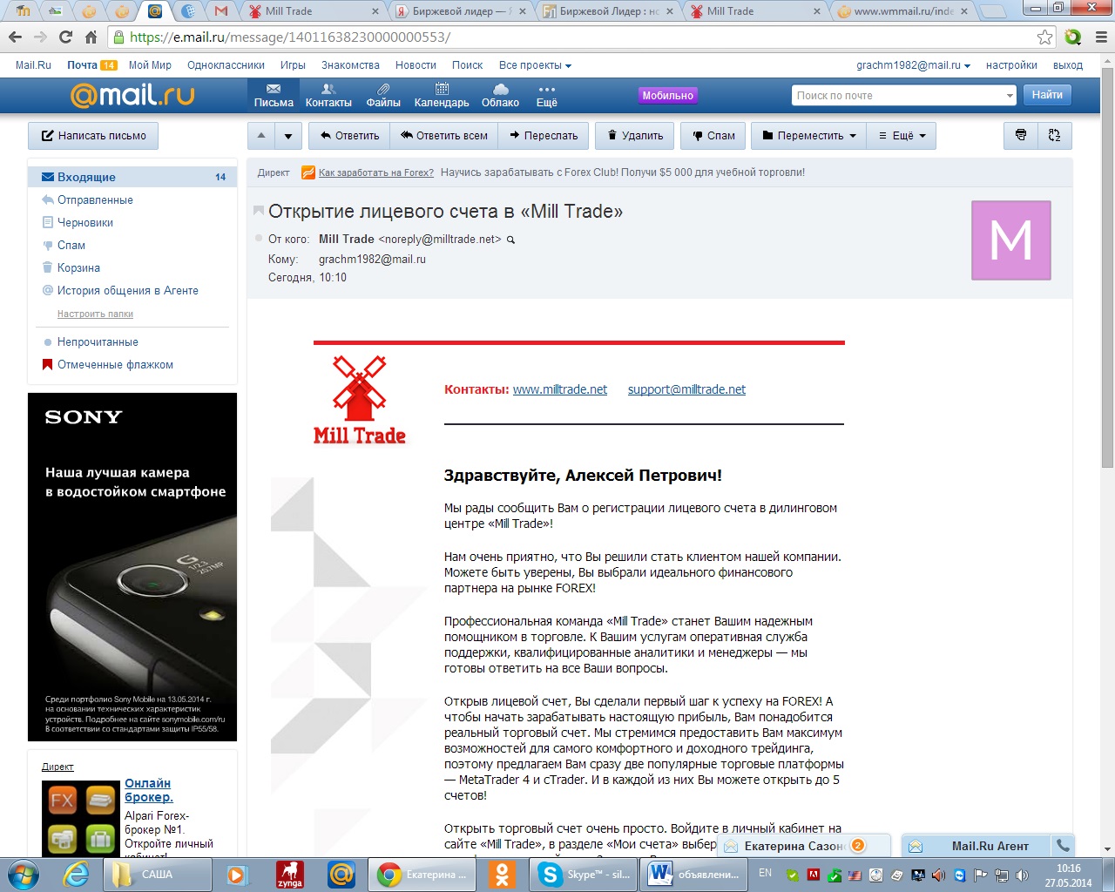Click the Ответить reply button
This screenshot has width=1115, height=892.
tap(349, 135)
